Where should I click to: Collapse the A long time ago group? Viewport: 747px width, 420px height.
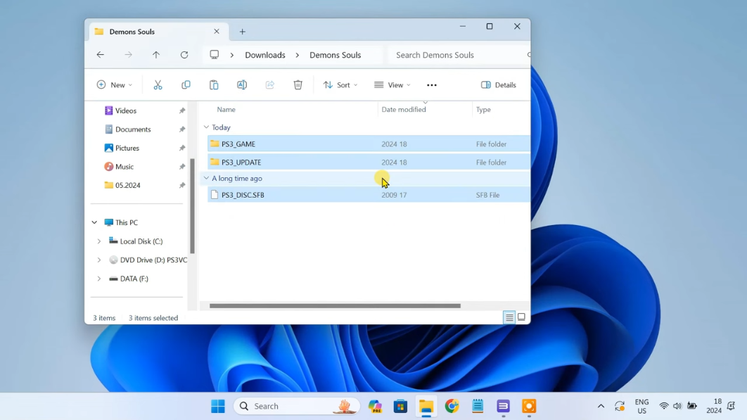tap(206, 178)
